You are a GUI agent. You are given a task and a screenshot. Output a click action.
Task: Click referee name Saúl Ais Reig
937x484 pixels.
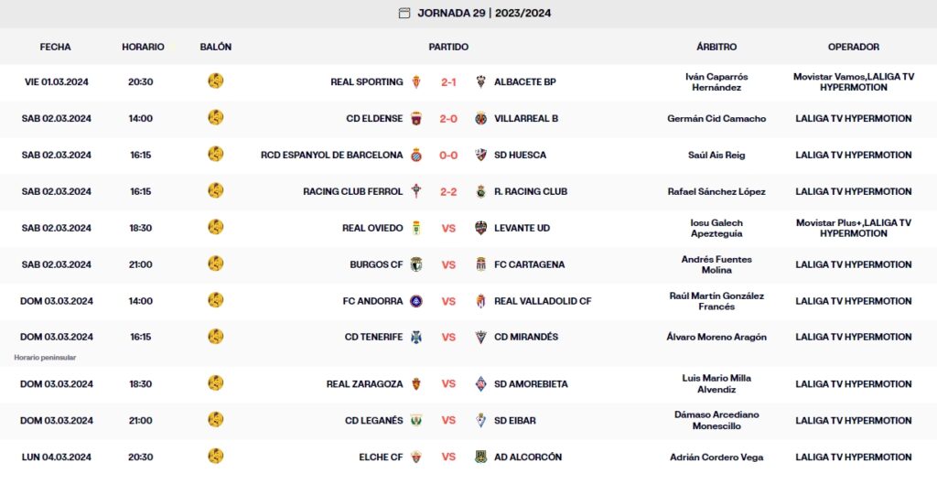tap(716, 156)
